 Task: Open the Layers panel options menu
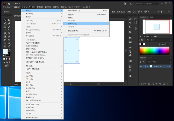click(170, 62)
